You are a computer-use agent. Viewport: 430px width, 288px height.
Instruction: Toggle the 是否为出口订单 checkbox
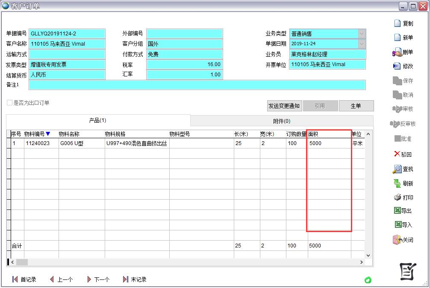point(9,103)
